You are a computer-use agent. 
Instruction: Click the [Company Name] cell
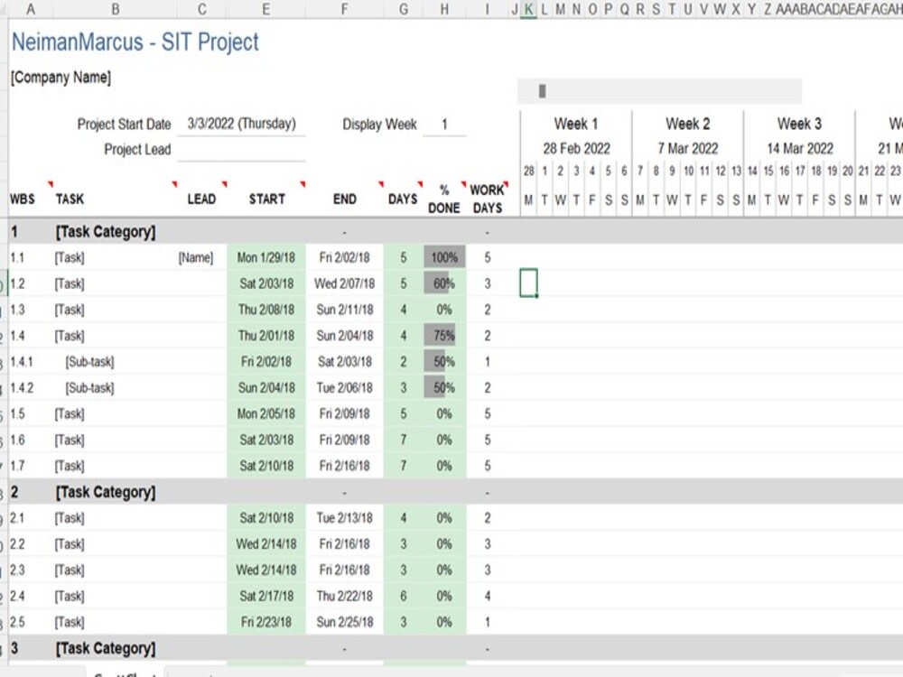[x=61, y=77]
